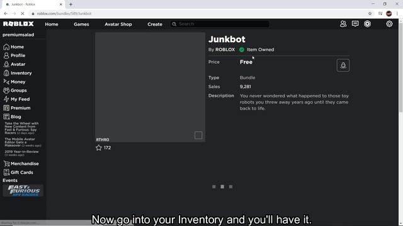Click the Bundle type value
Viewport: 403px width, 226px height.
coord(247,78)
